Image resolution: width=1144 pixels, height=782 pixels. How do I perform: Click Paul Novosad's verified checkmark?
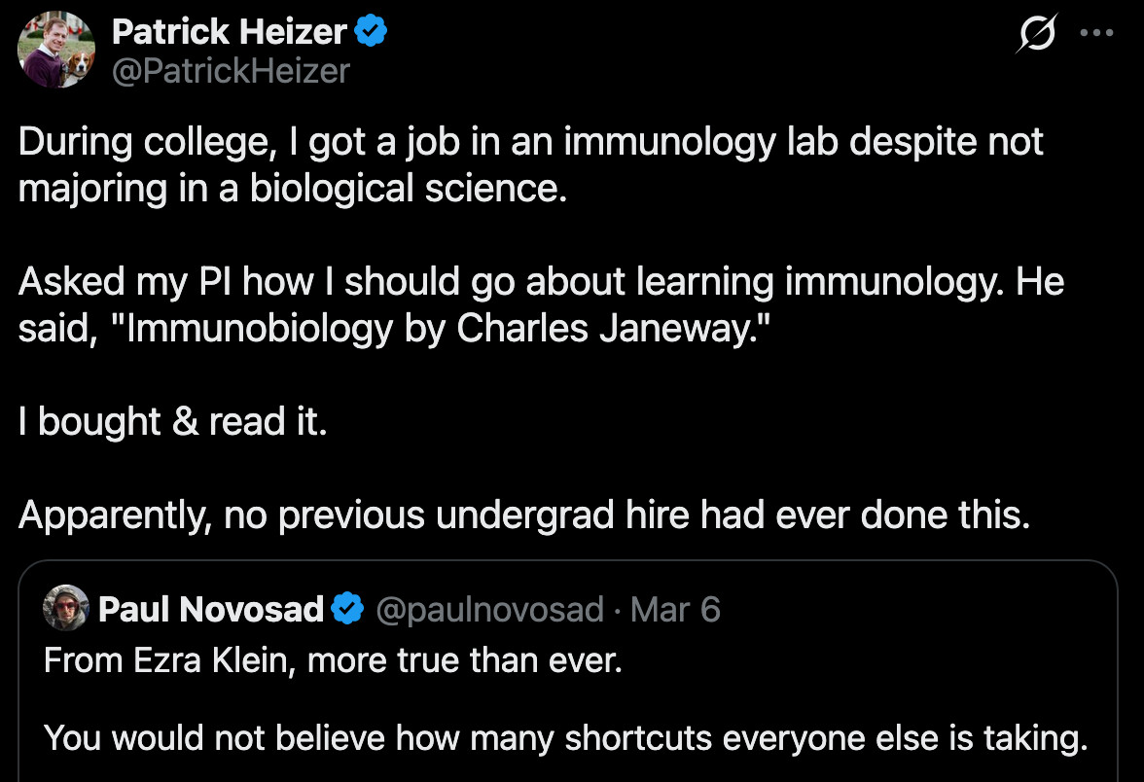click(346, 610)
